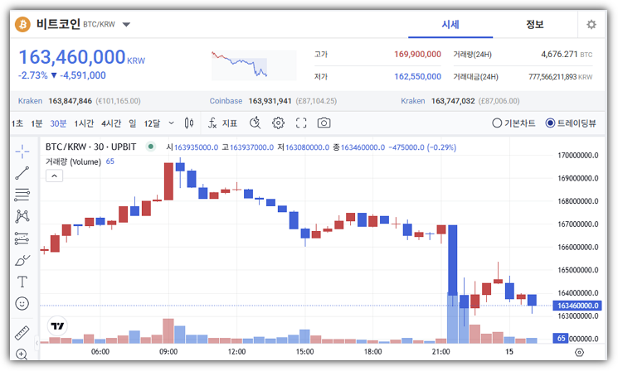618x371 pixels.
Task: Take a chart snapshot with camera icon
Action: pos(324,123)
